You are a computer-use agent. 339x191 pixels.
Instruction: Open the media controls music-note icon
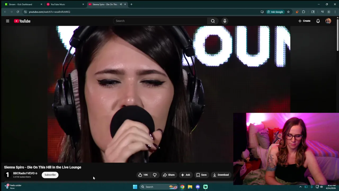point(322,12)
